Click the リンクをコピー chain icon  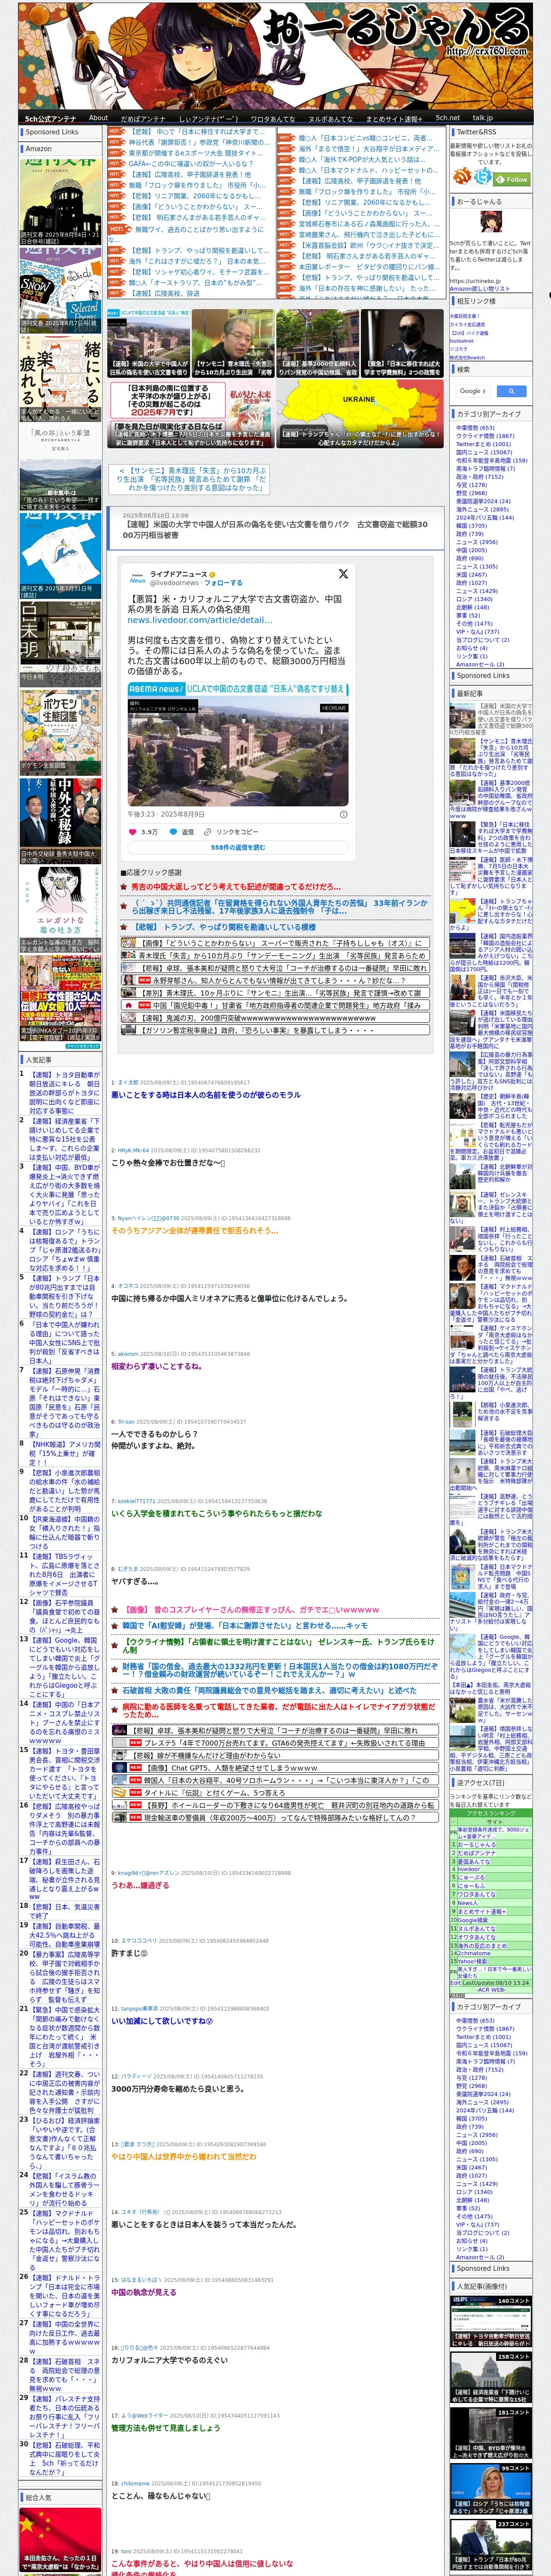(x=208, y=831)
